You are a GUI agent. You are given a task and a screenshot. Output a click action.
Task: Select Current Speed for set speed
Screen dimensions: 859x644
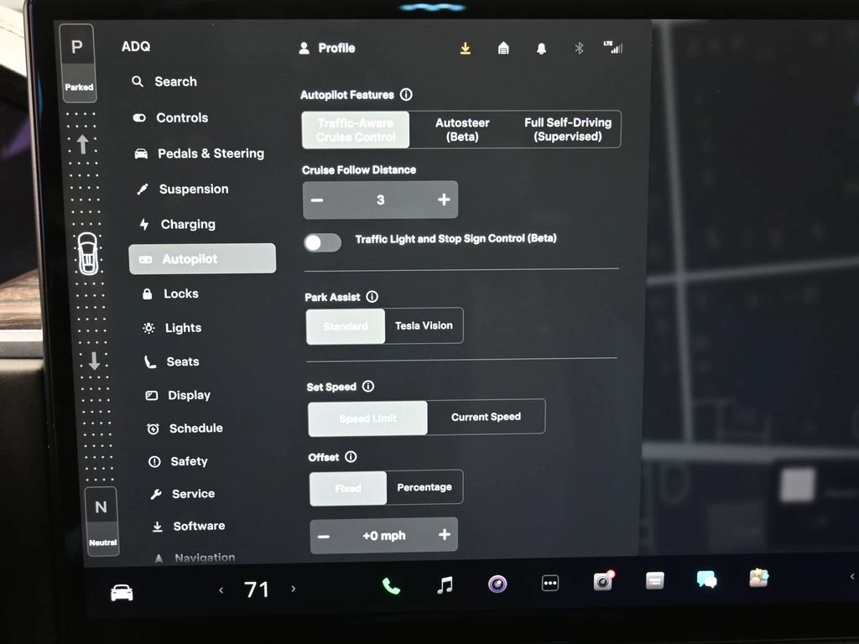coord(486,417)
